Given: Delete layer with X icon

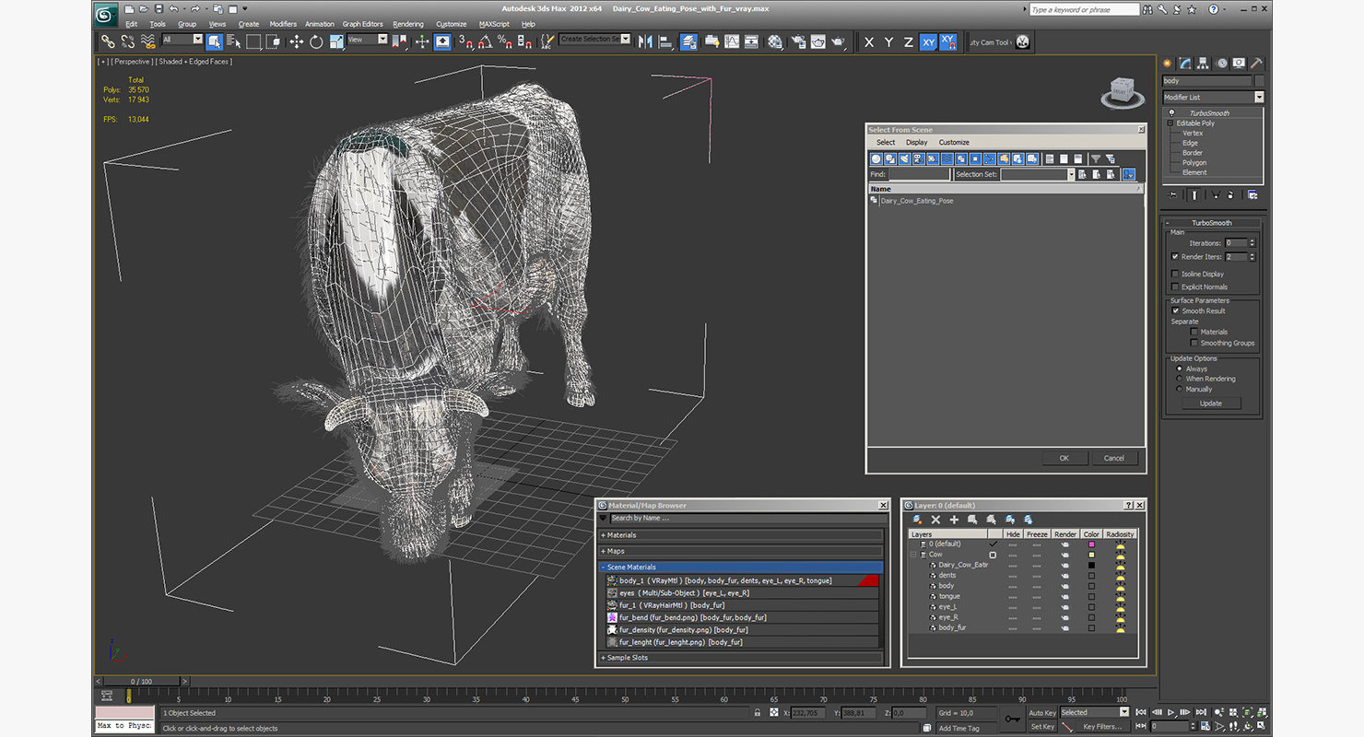Looking at the screenshot, I should click(x=935, y=520).
